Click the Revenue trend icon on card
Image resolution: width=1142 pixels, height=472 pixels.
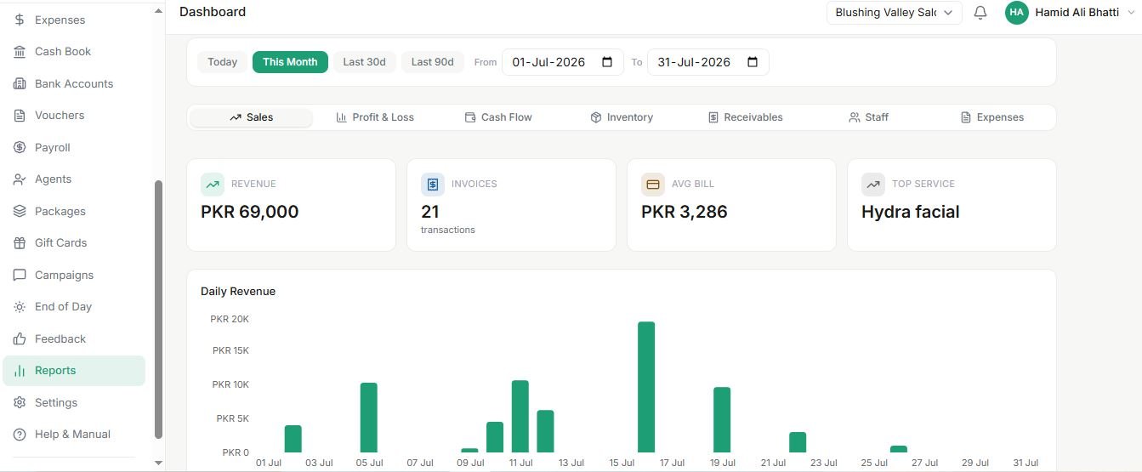pyautogui.click(x=213, y=185)
